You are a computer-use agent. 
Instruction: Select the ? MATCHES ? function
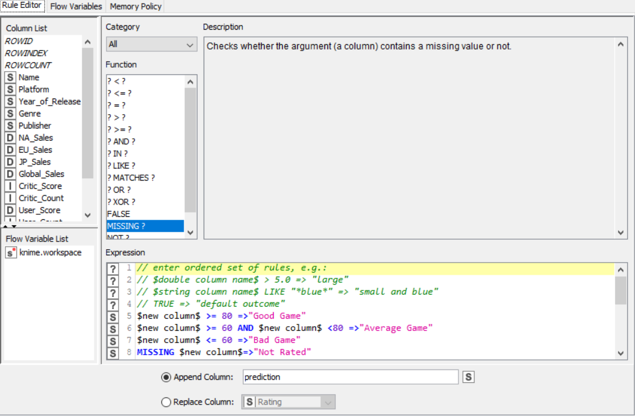[145, 178]
